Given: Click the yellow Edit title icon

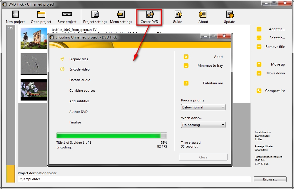Looking at the screenshot, I should tap(259, 38).
